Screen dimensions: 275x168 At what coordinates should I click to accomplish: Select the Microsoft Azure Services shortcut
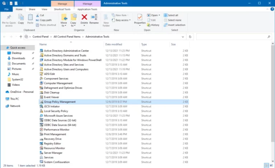[58, 116]
